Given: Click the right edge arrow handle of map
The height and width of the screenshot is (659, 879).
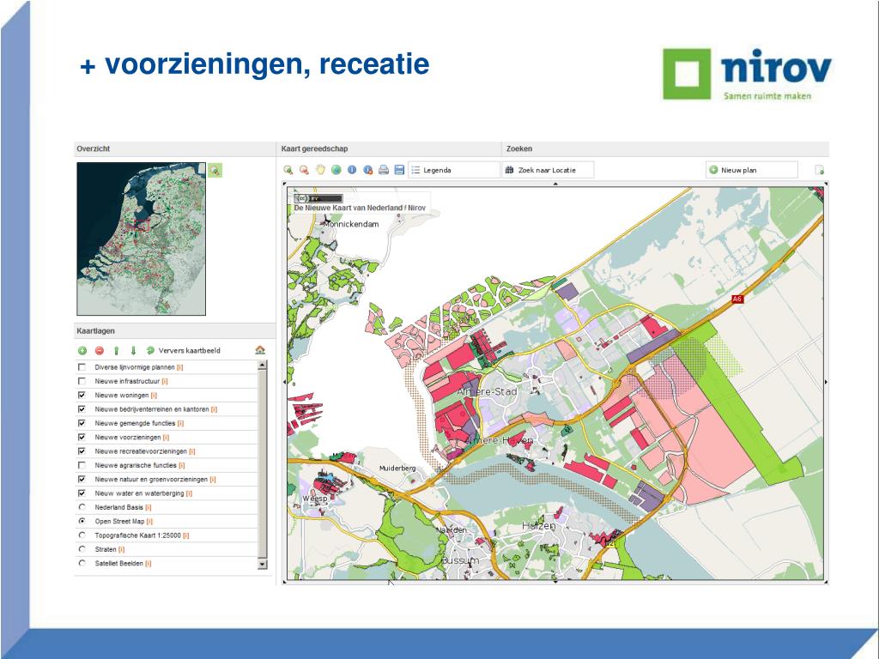Looking at the screenshot, I should [827, 382].
